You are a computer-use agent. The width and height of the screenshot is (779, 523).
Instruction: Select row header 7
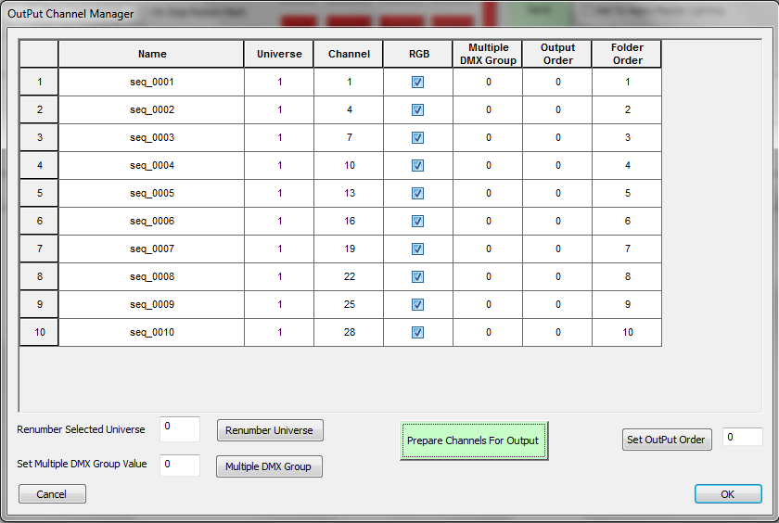(39, 249)
